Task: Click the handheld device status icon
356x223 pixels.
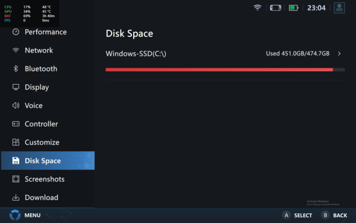Action: point(275,8)
